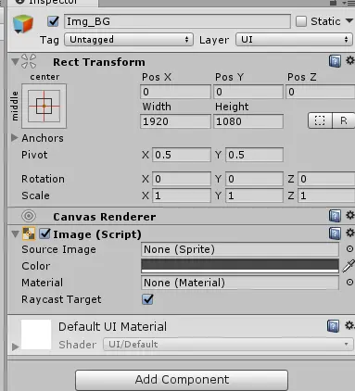The height and width of the screenshot is (391, 355).
Task: Open the Shader dropdown UI/Default
Action: point(228,344)
